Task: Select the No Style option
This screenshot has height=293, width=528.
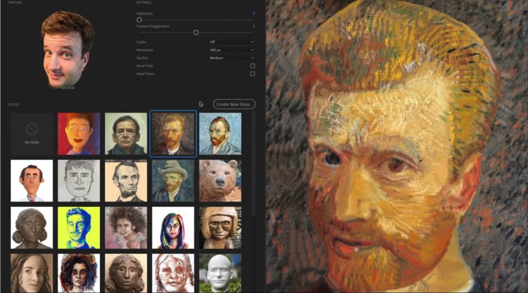Action: 31,133
